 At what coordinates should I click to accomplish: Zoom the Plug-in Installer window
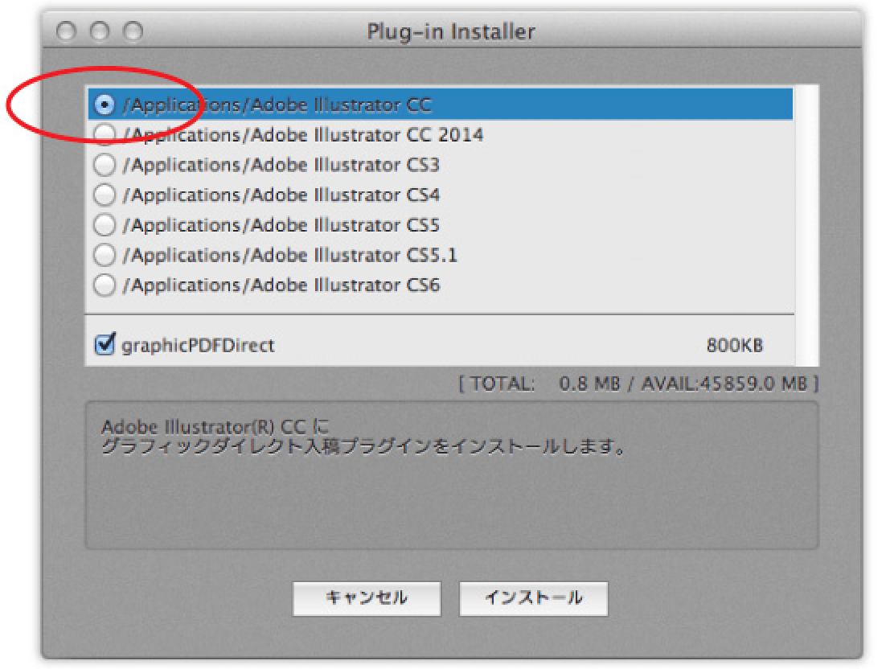coord(131,31)
